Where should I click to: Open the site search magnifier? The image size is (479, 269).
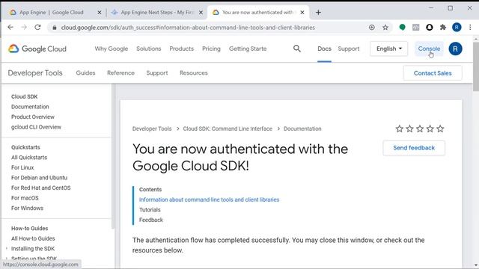297,49
